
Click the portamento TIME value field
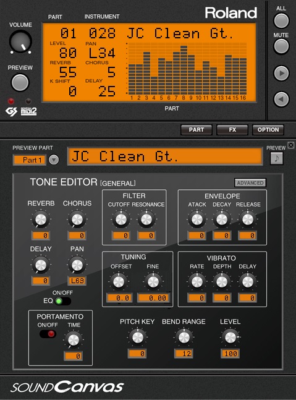(x=74, y=356)
